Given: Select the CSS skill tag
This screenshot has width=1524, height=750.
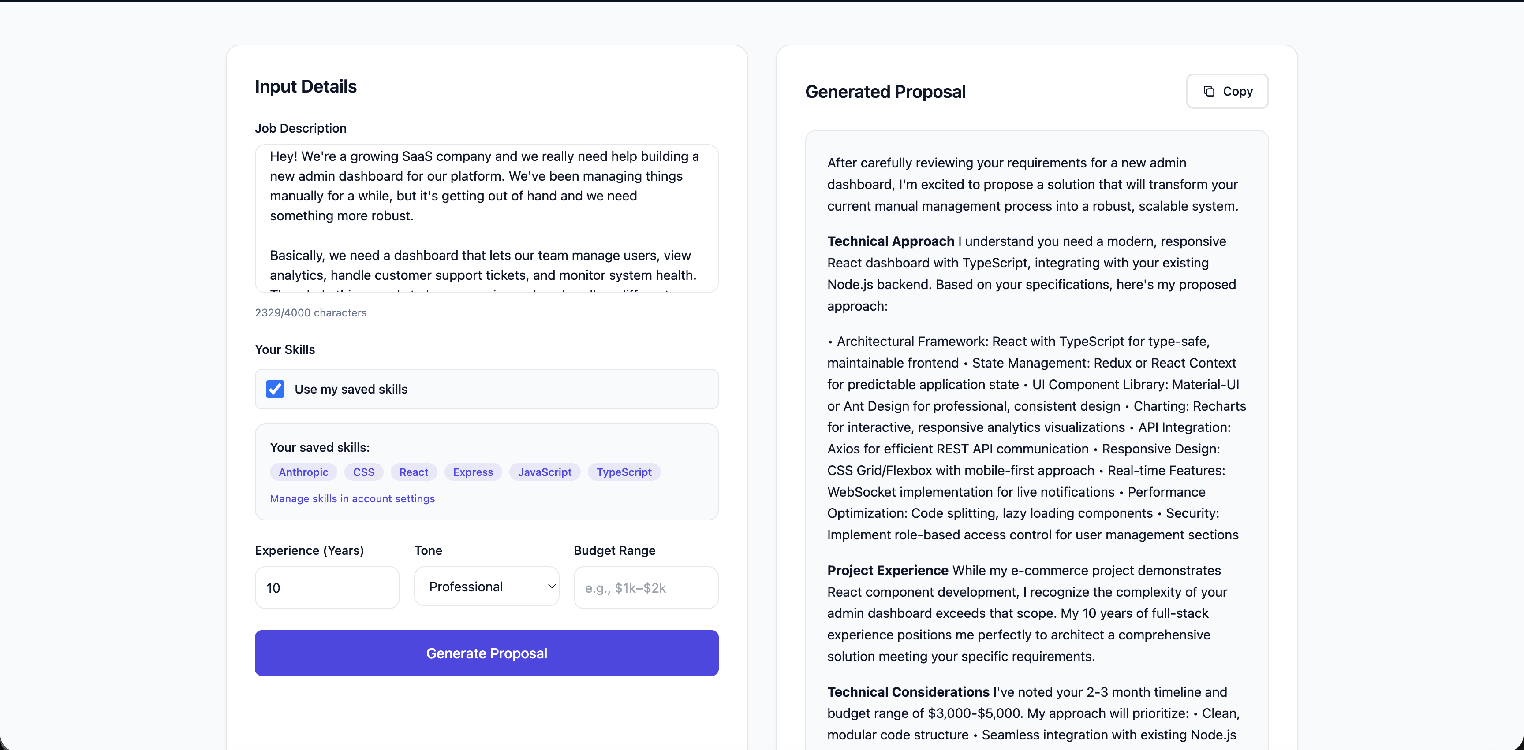Looking at the screenshot, I should tap(363, 472).
